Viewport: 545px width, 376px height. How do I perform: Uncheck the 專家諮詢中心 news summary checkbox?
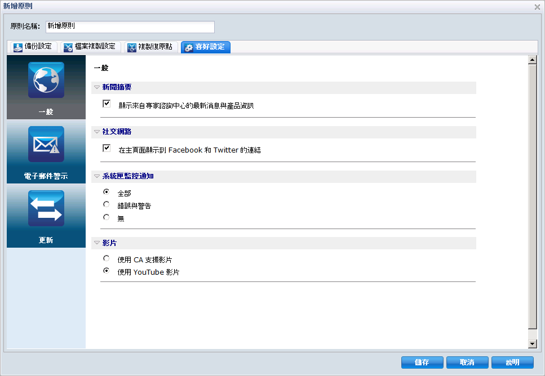[x=107, y=104]
